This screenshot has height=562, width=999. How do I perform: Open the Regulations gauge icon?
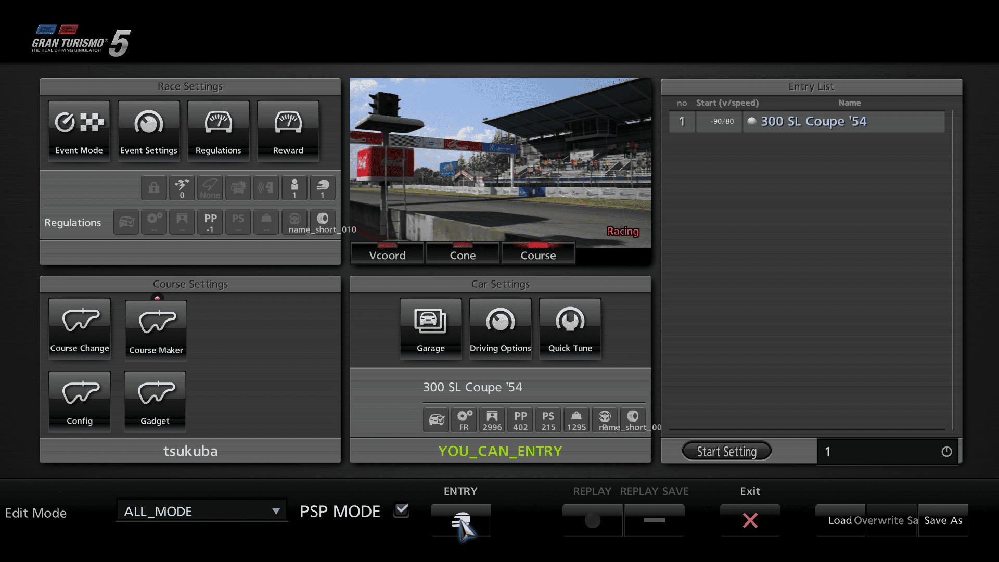219,131
